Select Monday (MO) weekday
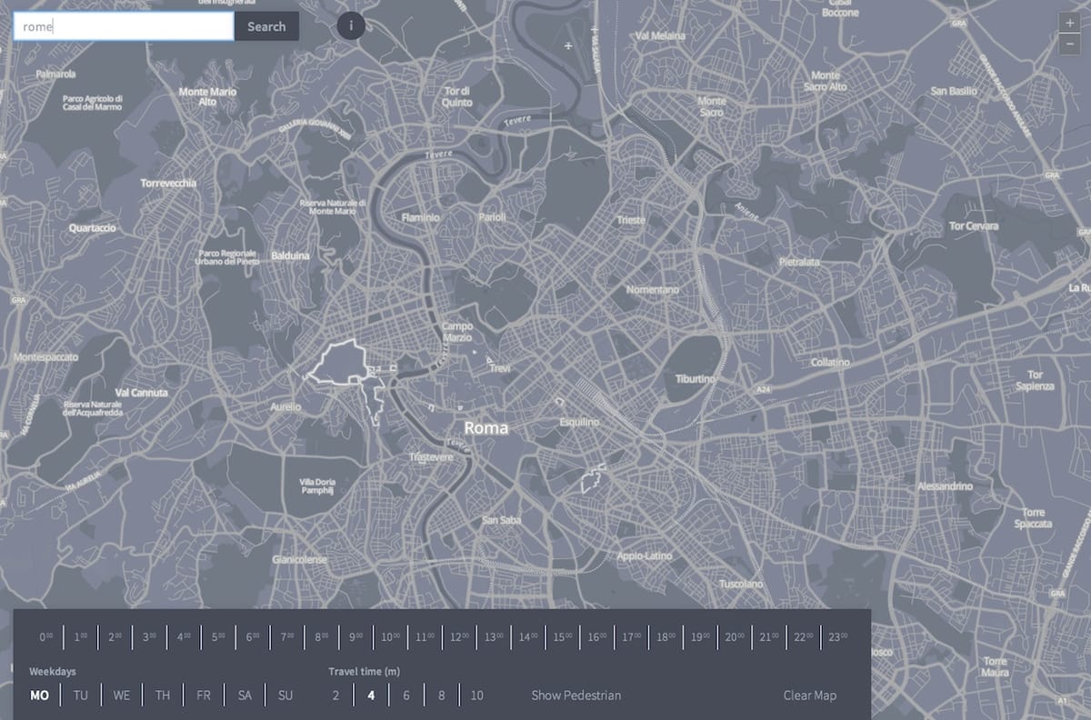1091x720 pixels. 39,695
